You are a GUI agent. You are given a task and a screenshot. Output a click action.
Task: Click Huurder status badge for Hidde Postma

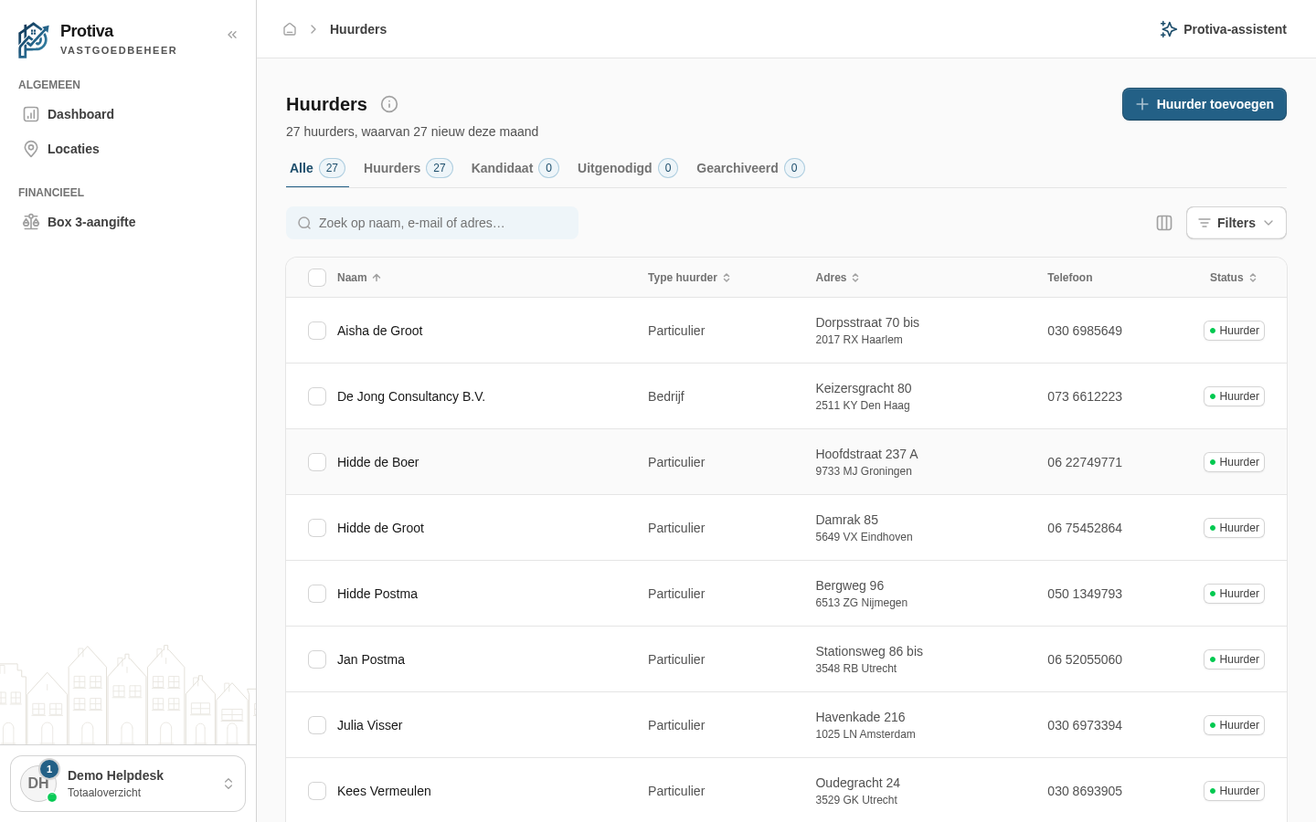pyautogui.click(x=1234, y=594)
